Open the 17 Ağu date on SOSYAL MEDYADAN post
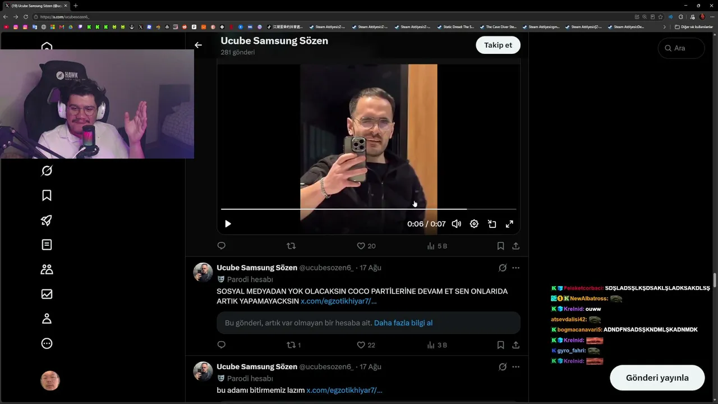The image size is (718, 404). pos(370,268)
